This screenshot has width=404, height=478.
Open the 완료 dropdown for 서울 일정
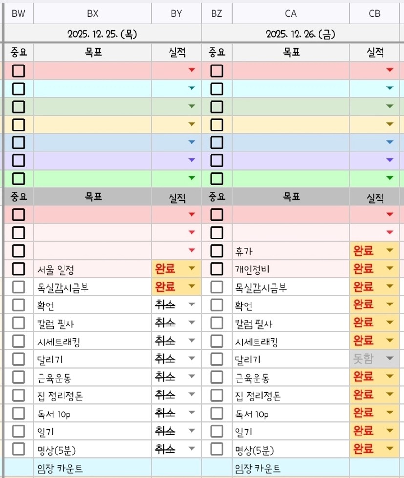(x=191, y=268)
